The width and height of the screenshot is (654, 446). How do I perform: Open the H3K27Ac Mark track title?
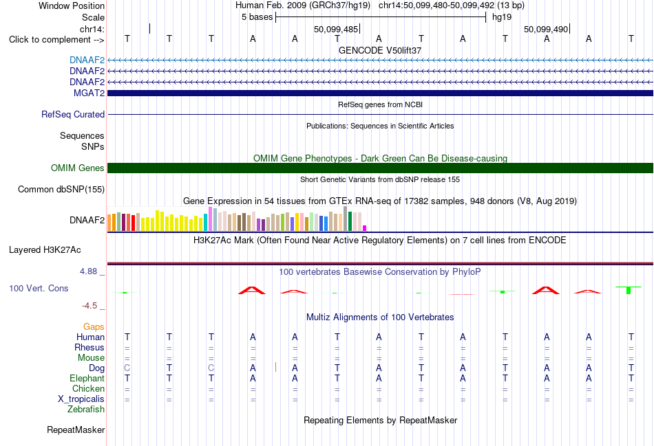pyautogui.click(x=380, y=241)
